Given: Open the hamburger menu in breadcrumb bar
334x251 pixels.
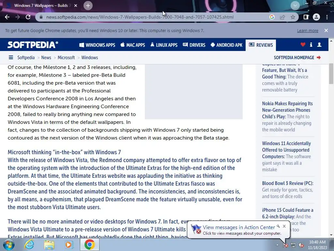Looking at the screenshot, I should click(x=11, y=58).
